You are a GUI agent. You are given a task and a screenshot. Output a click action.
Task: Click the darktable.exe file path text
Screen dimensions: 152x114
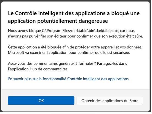click(x=80, y=31)
